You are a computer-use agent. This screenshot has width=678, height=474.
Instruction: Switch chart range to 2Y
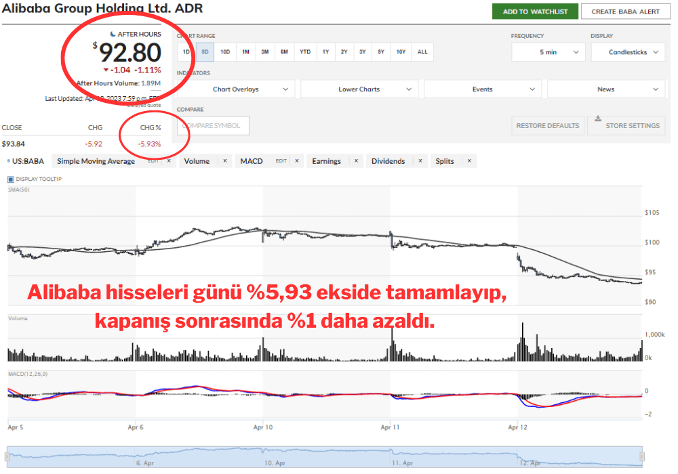click(344, 52)
